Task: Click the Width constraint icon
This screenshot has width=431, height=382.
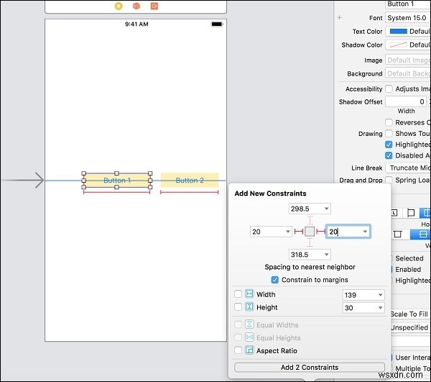Action: click(249, 294)
